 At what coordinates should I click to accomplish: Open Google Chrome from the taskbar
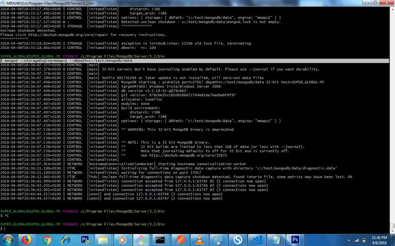(47, 240)
